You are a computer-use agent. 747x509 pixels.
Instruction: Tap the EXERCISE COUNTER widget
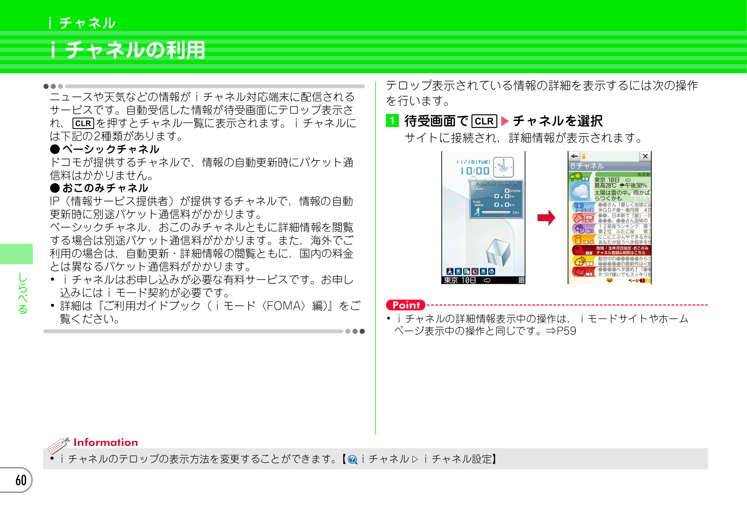(x=496, y=200)
